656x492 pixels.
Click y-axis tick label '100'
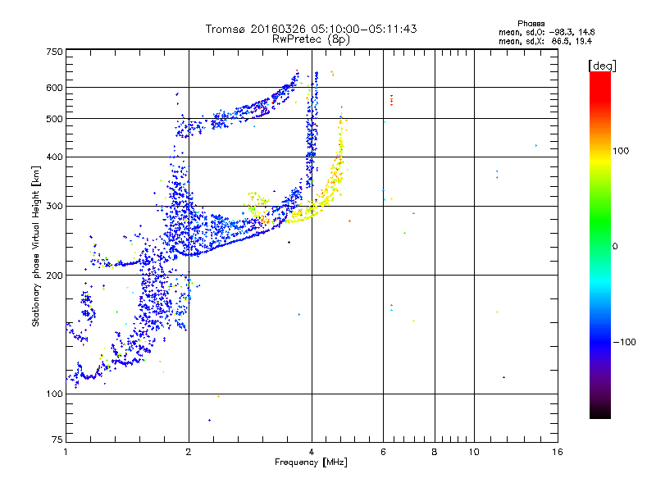(x=54, y=394)
